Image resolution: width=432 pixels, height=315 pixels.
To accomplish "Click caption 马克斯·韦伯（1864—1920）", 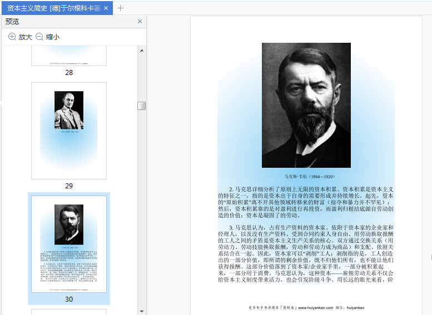I will pos(310,177).
